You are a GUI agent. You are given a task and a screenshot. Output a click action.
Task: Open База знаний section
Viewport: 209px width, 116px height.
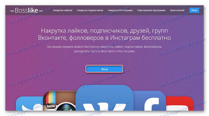tap(177, 10)
